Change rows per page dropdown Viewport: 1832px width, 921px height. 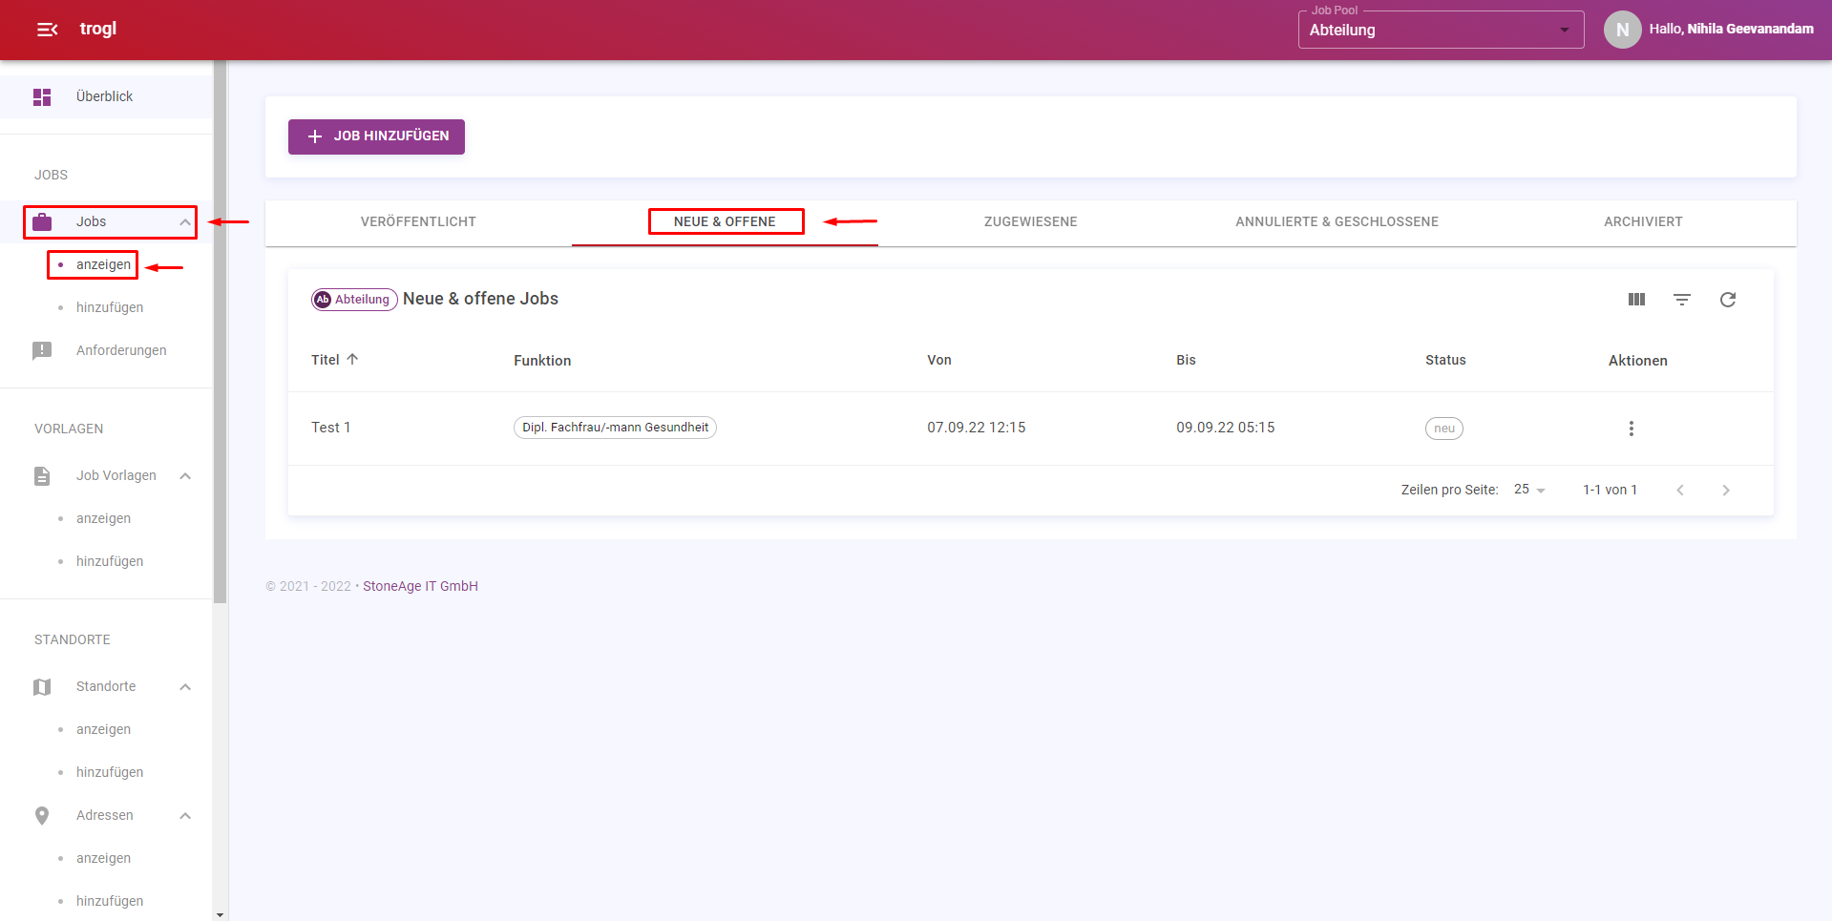pos(1529,490)
